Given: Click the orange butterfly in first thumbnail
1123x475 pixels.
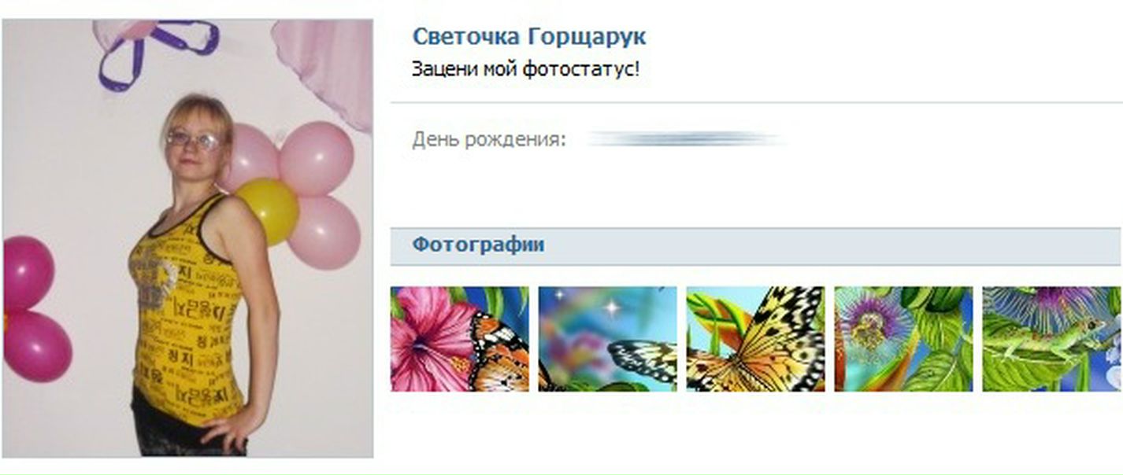Looking at the screenshot, I should 499,351.
